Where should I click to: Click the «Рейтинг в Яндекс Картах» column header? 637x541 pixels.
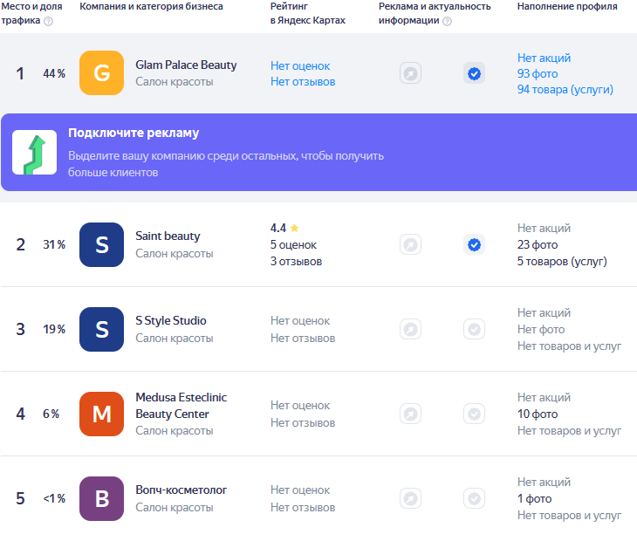(x=308, y=13)
